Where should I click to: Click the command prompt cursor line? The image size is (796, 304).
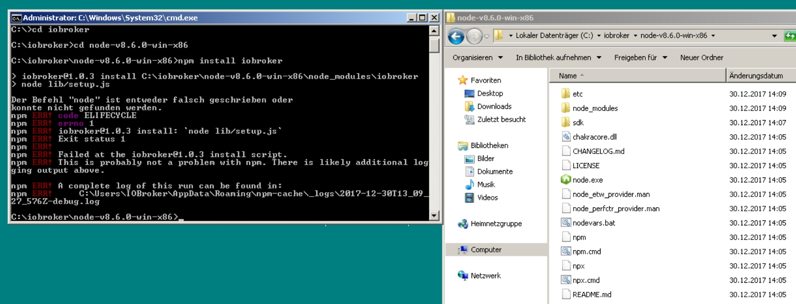coord(97,217)
